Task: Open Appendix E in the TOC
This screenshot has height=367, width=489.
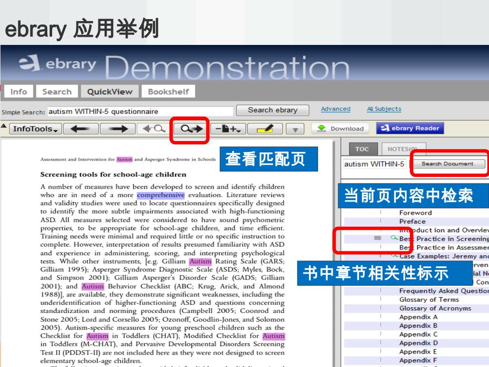Action: click(418, 352)
